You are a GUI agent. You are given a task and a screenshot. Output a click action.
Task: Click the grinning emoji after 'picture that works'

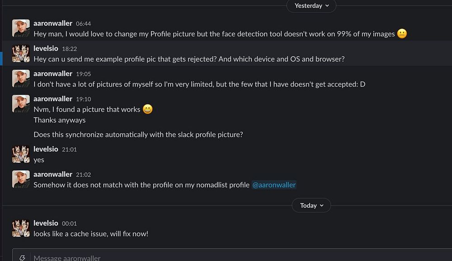point(147,109)
